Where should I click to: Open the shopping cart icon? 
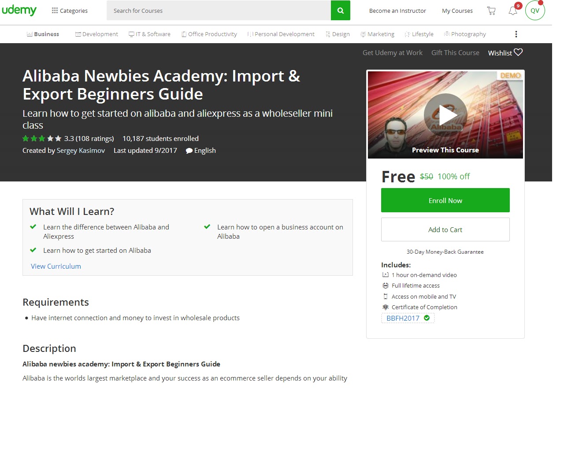pyautogui.click(x=491, y=11)
